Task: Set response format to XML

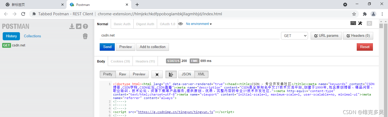Action: 201,74
